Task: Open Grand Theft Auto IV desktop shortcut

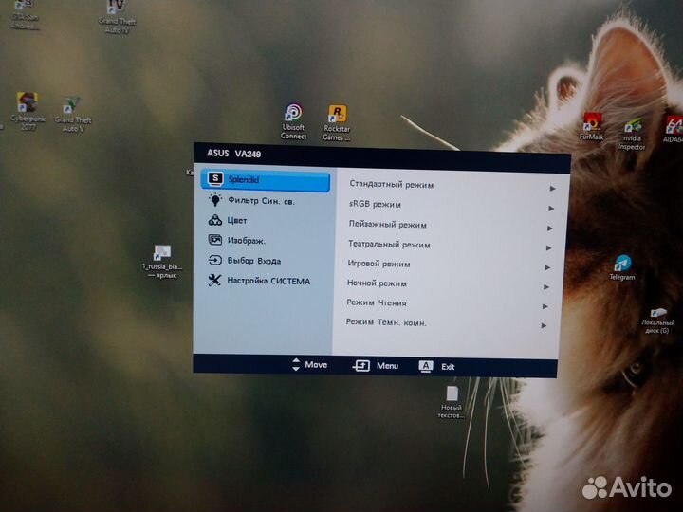Action: coord(117,16)
